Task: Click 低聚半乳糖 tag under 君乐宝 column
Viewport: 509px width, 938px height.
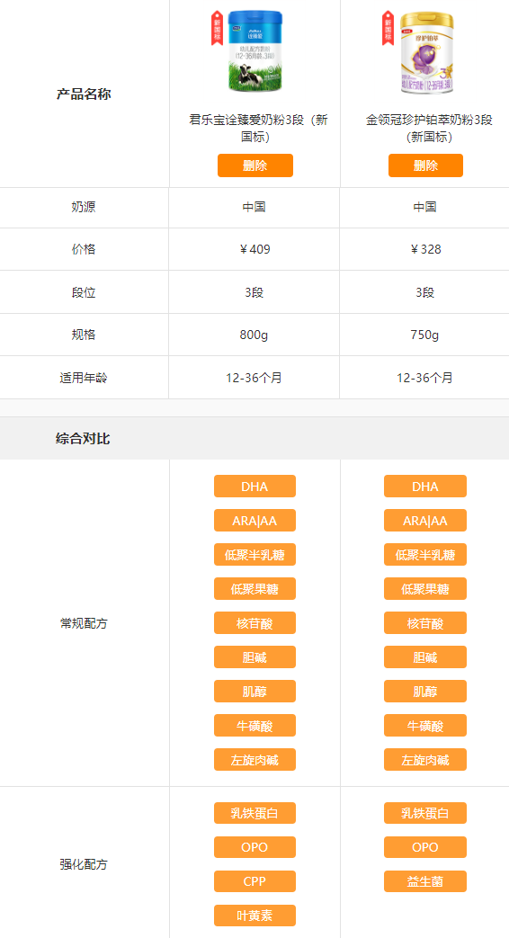Action: [254, 555]
